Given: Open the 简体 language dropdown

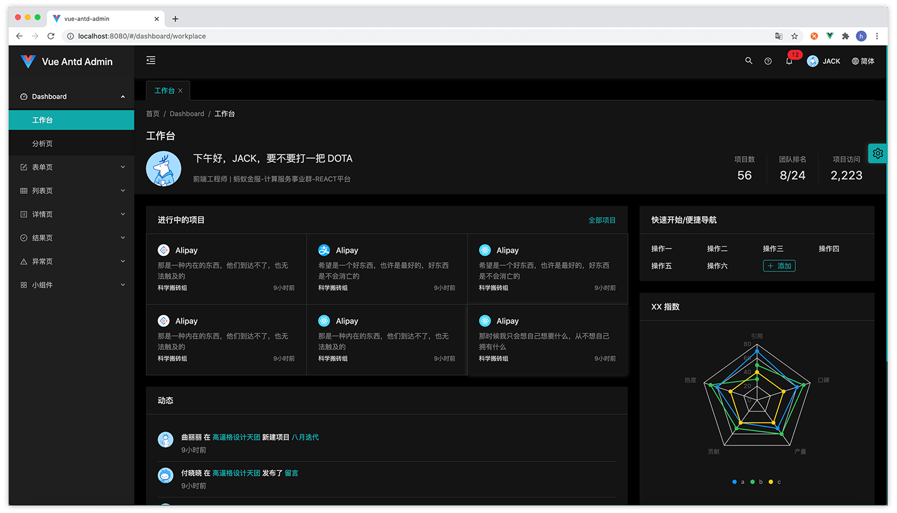Looking at the screenshot, I should click(863, 61).
